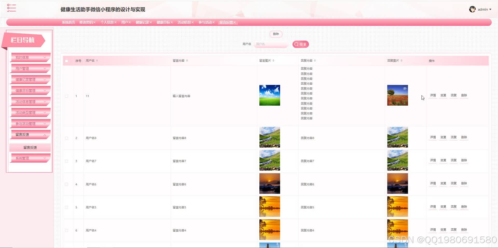498x248 pixels.
Task: Open the admin account dropdown
Action: click(x=484, y=9)
